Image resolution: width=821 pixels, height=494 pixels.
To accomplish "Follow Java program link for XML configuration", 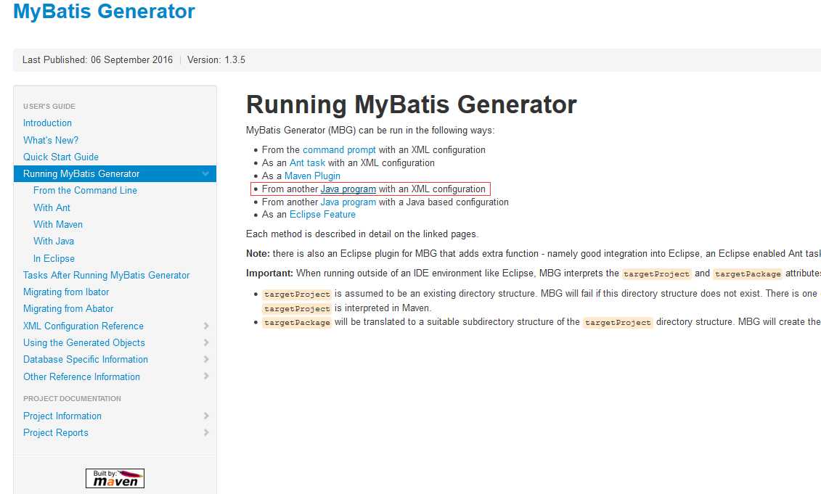I will tap(348, 189).
